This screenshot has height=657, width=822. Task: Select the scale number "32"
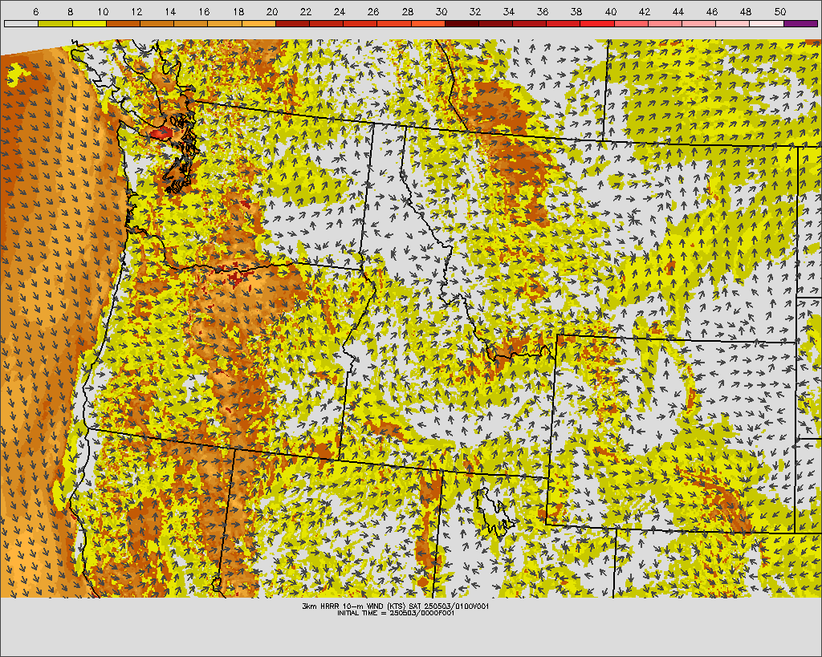pyautogui.click(x=475, y=12)
